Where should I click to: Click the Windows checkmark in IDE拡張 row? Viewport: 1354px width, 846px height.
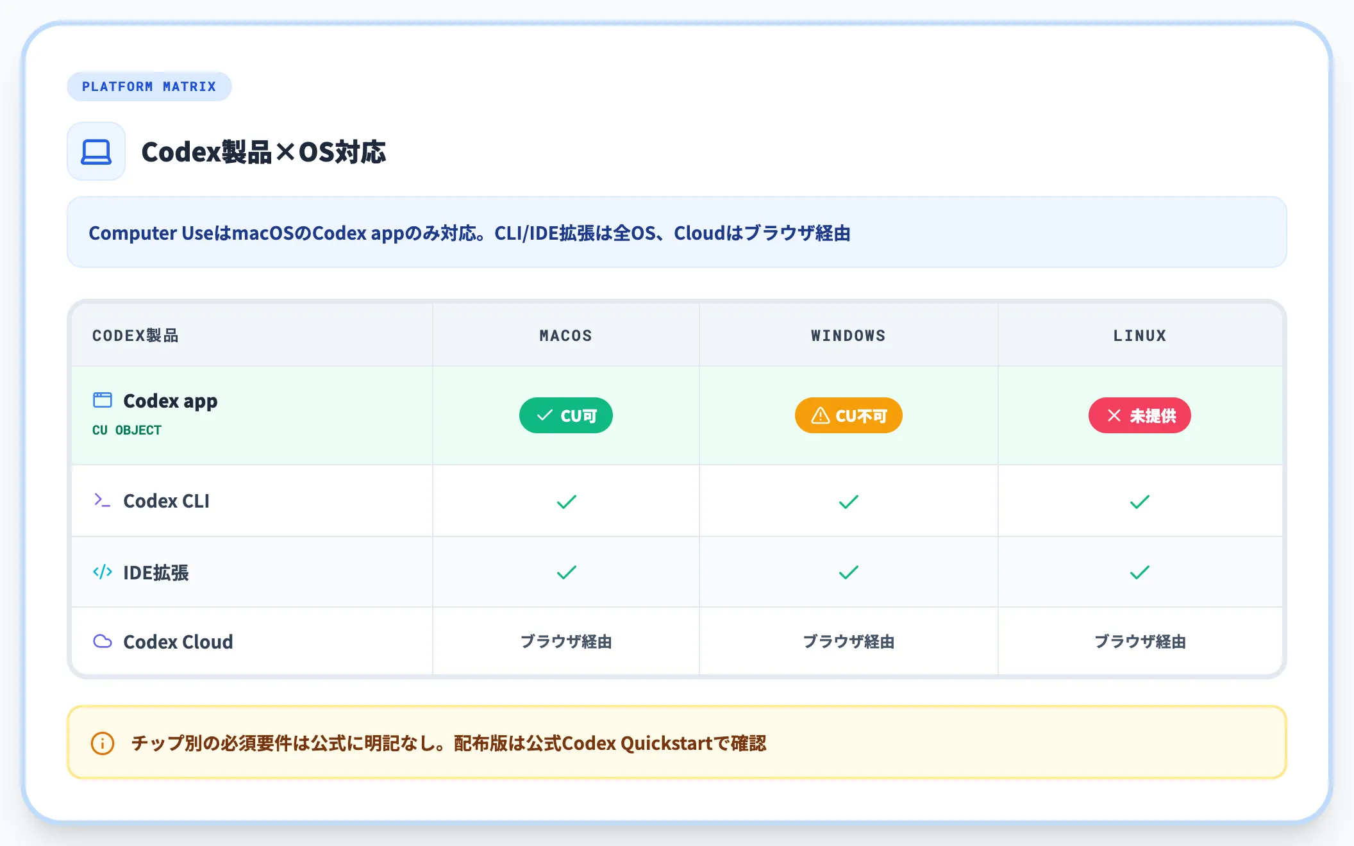tap(849, 572)
